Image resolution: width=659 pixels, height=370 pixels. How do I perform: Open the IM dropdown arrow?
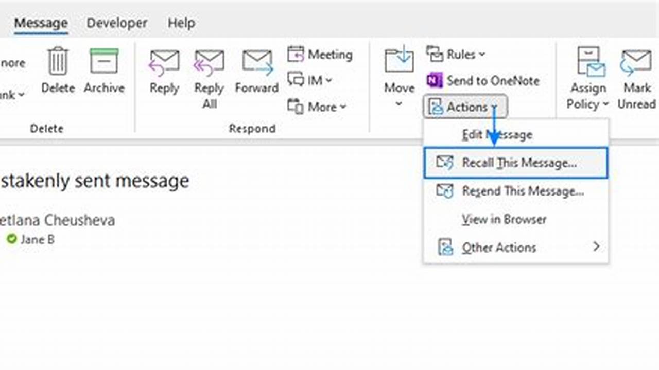pos(328,80)
